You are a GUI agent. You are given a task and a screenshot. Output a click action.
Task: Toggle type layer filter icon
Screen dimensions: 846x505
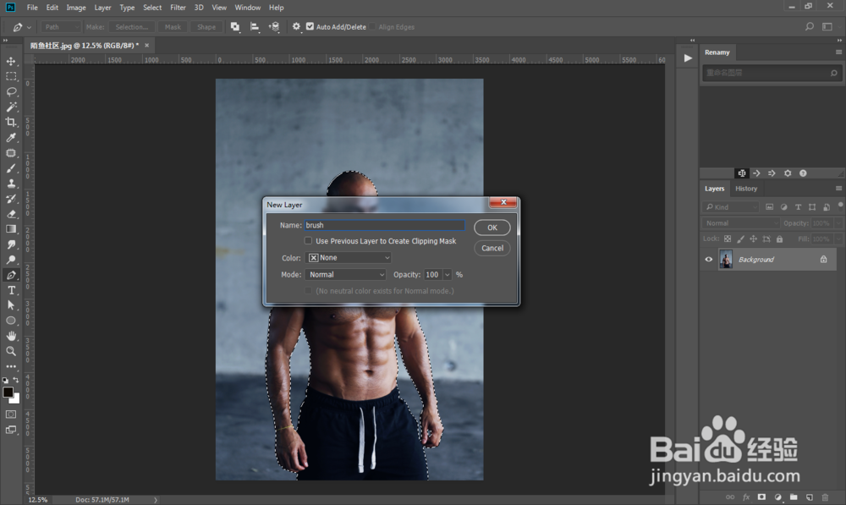pyautogui.click(x=798, y=207)
